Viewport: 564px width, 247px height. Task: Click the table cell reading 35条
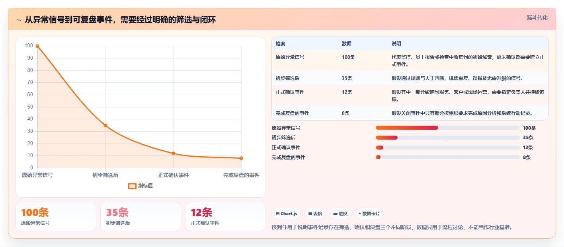tap(347, 78)
